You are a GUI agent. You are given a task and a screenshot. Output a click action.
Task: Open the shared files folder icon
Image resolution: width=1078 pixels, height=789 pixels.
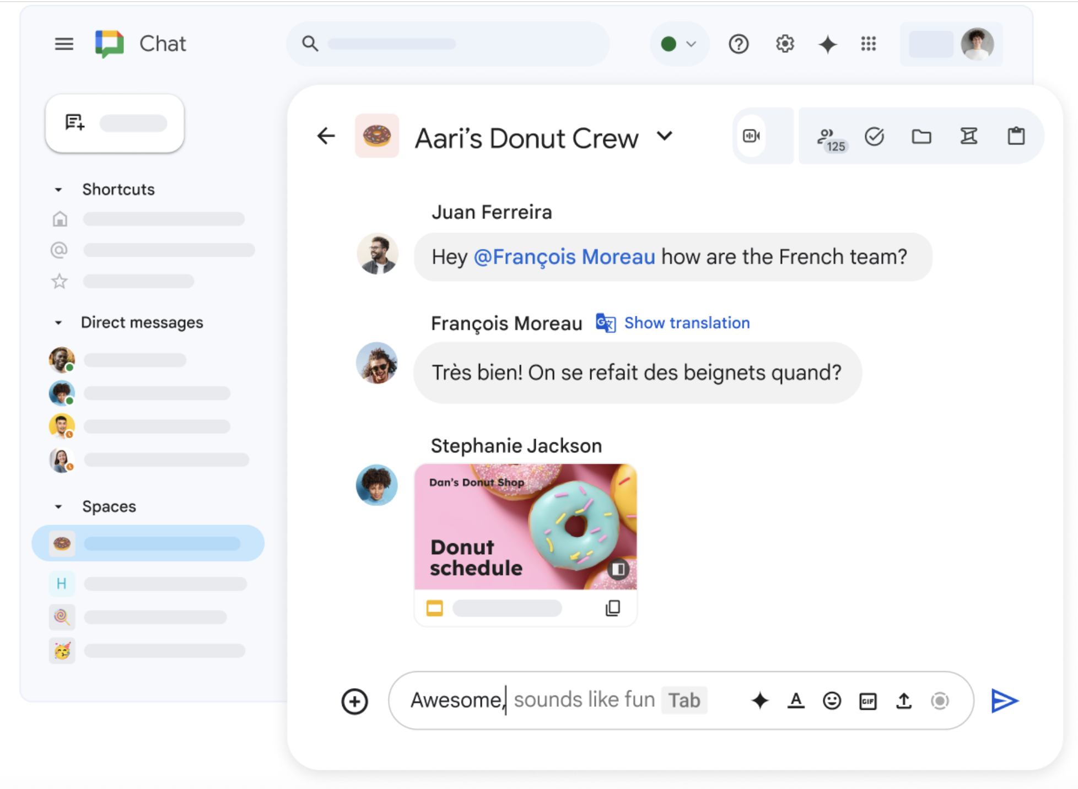[x=921, y=136]
